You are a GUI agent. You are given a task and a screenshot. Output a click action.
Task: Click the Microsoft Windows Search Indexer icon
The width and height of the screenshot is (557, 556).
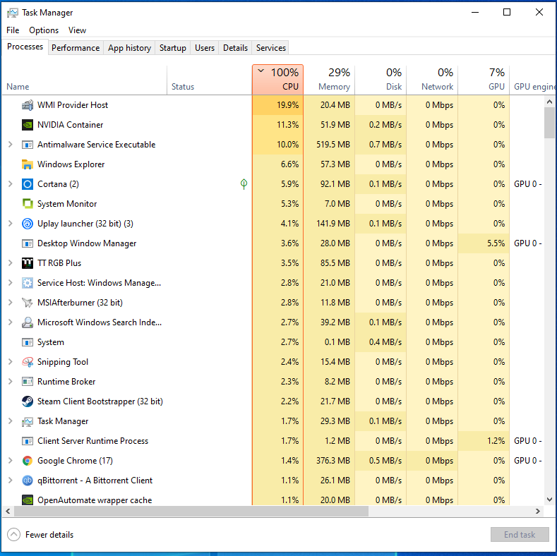(x=28, y=322)
